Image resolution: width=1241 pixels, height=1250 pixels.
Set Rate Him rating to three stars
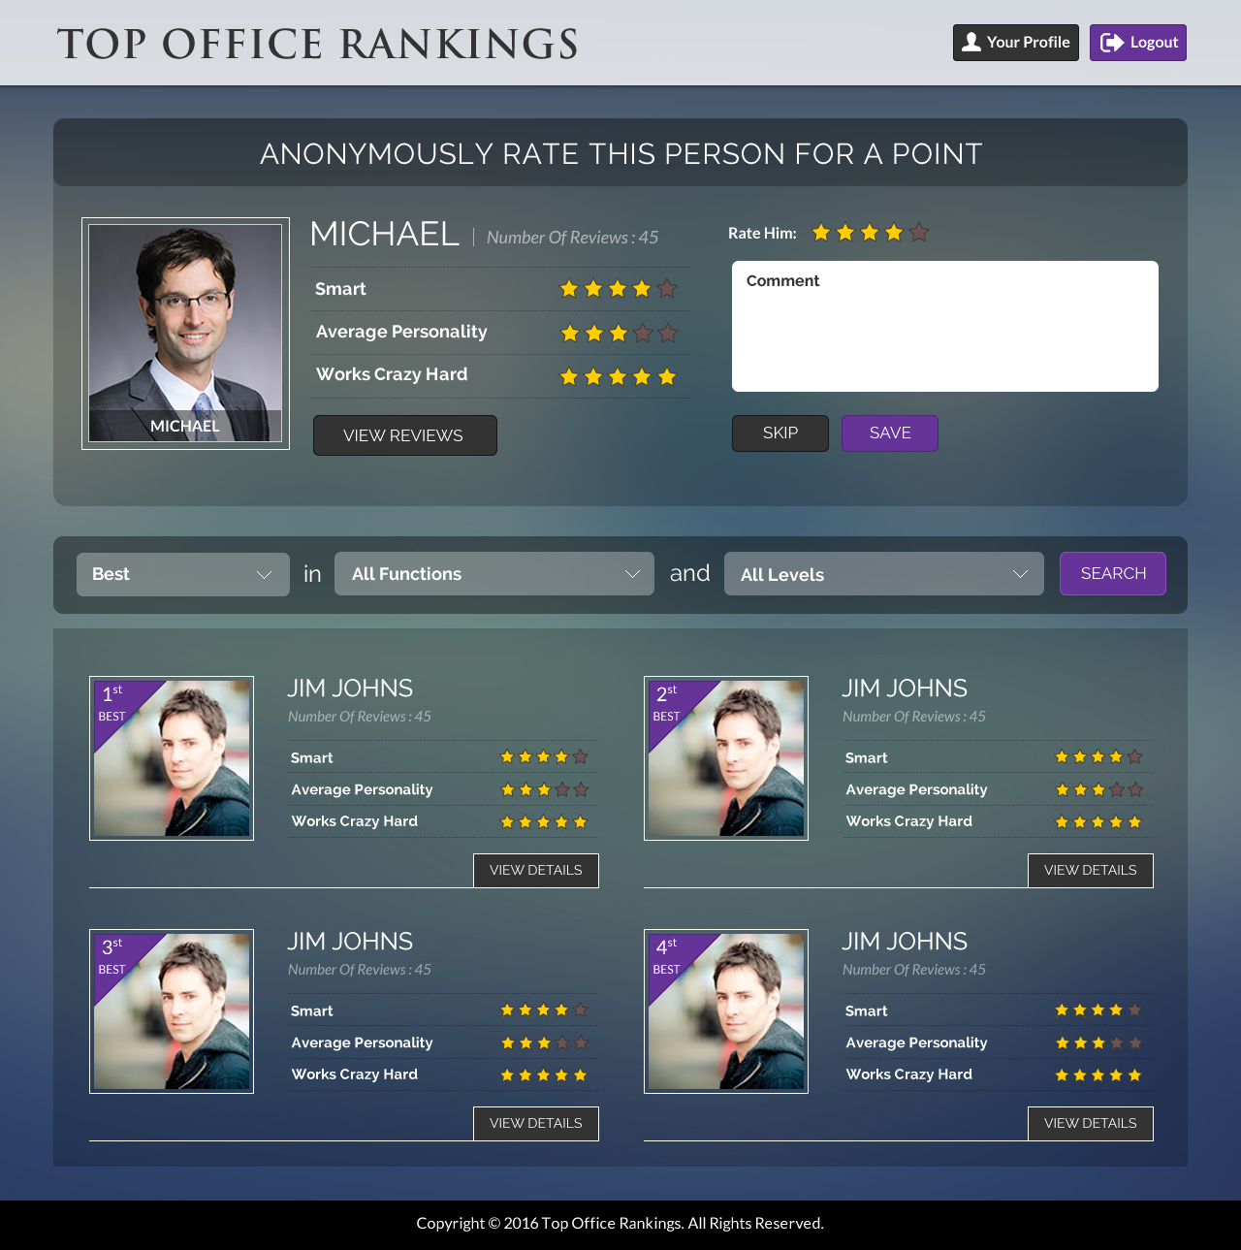point(870,232)
